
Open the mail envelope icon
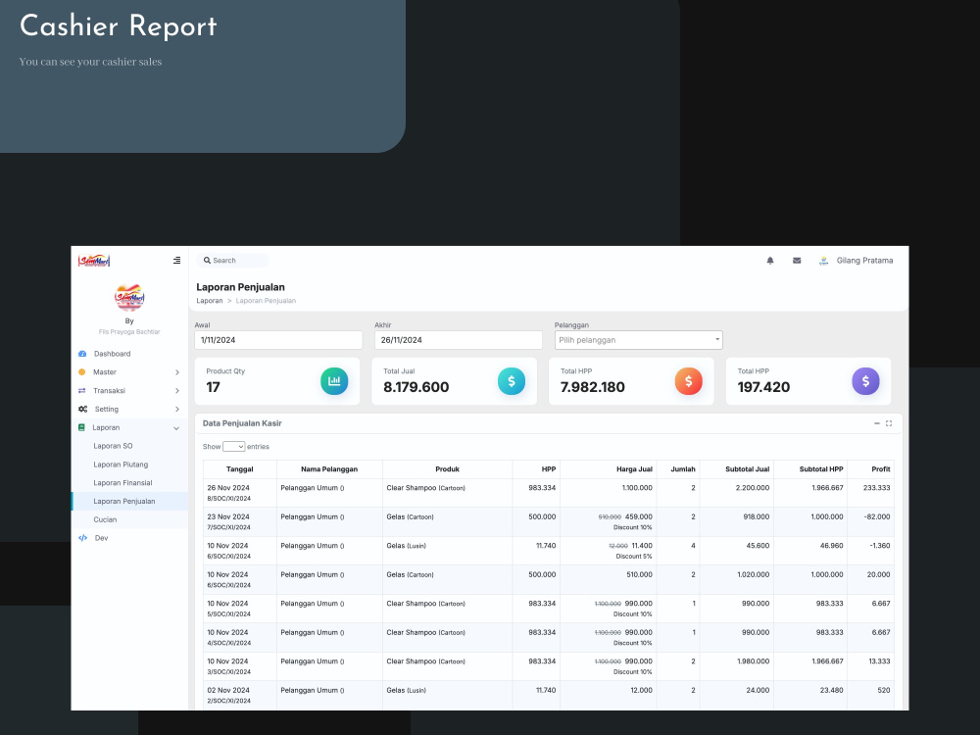pyautogui.click(x=797, y=261)
